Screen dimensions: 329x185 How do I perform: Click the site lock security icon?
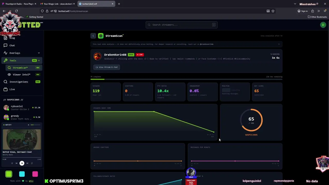click(x=47, y=11)
